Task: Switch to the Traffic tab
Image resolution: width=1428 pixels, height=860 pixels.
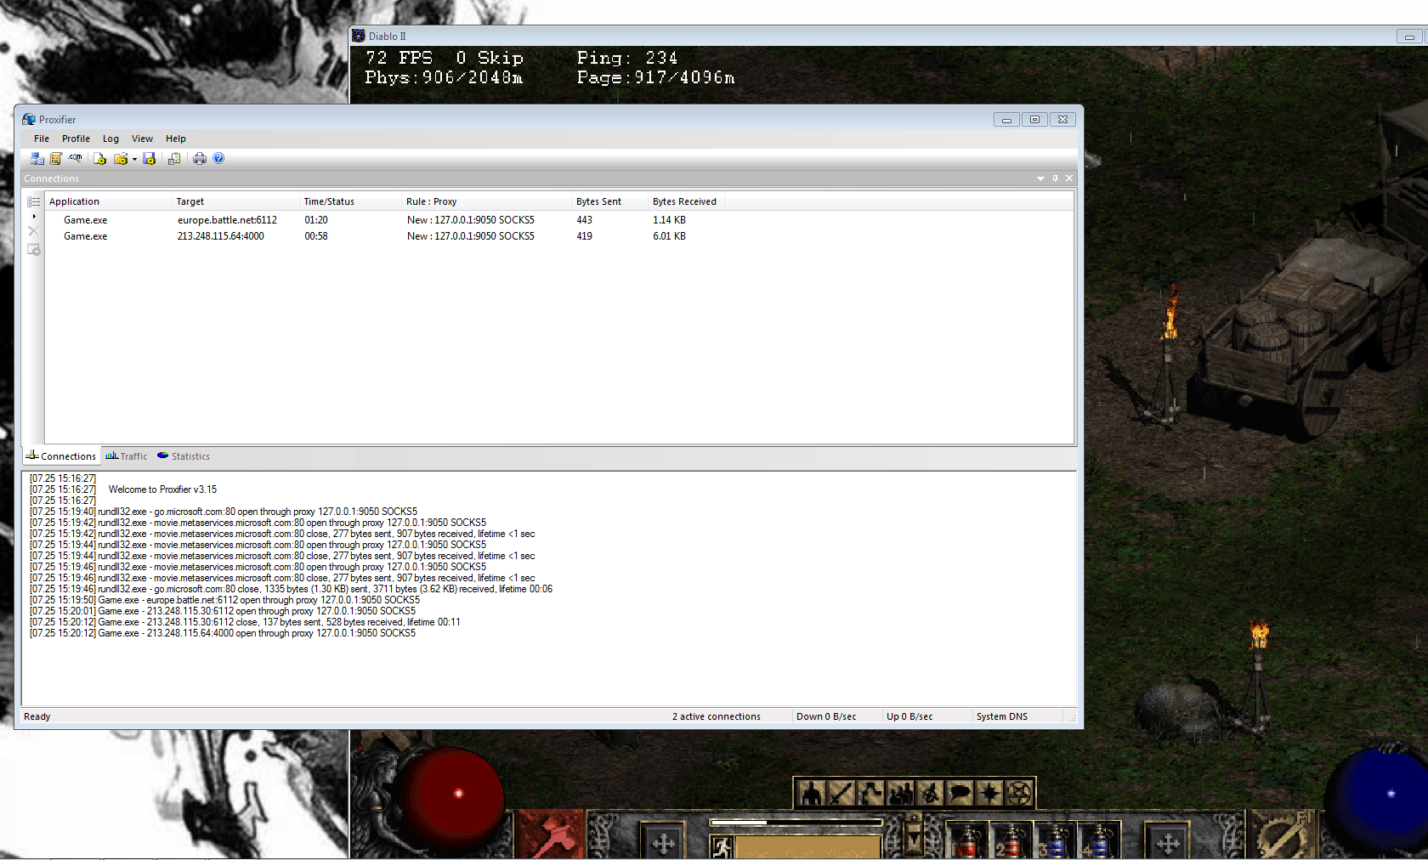Action: (127, 456)
